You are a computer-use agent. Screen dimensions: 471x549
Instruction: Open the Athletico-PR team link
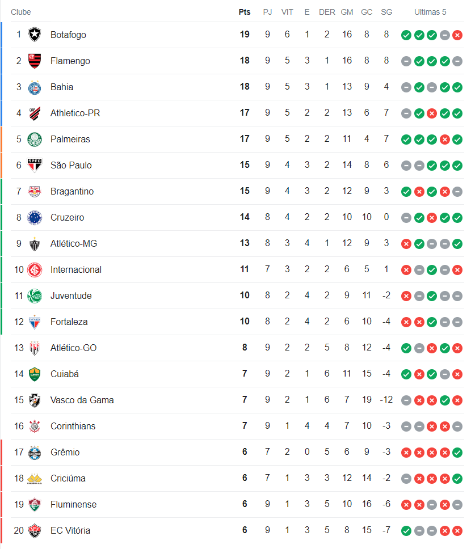click(75, 113)
